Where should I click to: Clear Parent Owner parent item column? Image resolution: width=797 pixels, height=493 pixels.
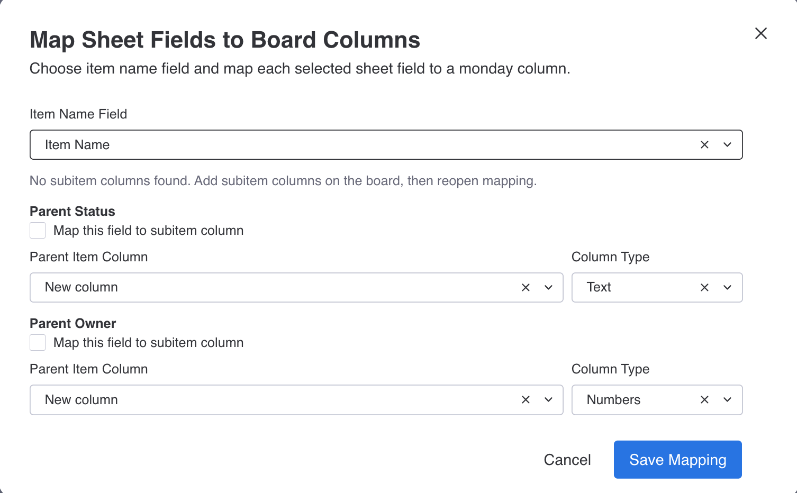coord(526,400)
